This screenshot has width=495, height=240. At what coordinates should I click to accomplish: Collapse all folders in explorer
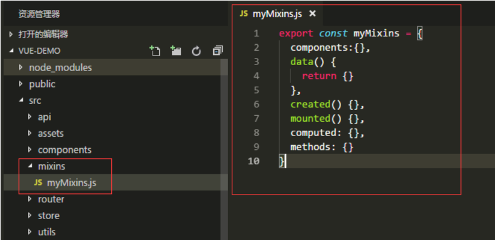tap(217, 51)
